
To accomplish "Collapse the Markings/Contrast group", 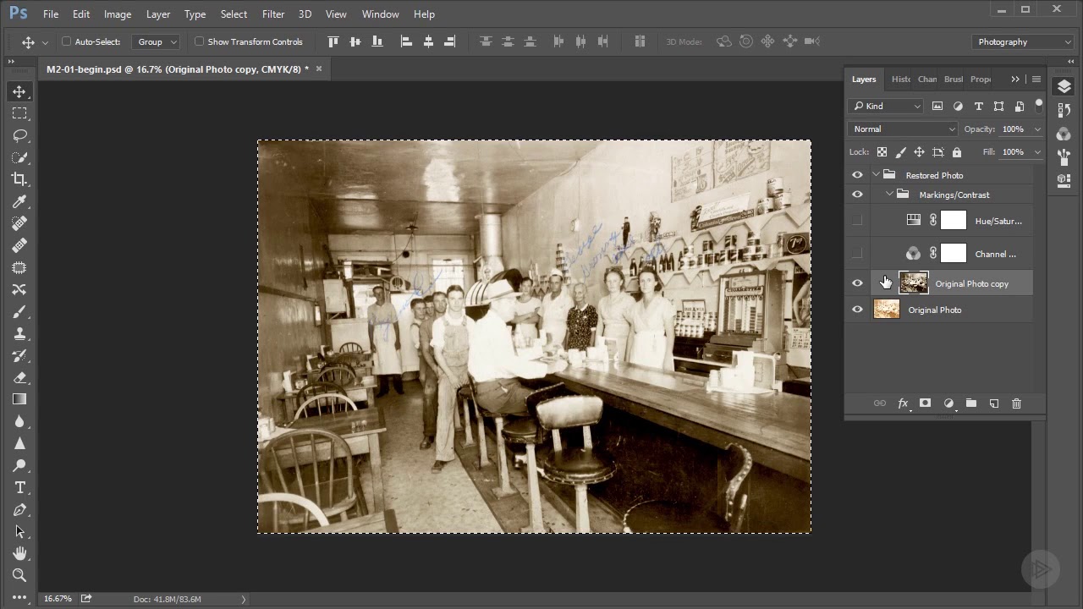I will (890, 195).
